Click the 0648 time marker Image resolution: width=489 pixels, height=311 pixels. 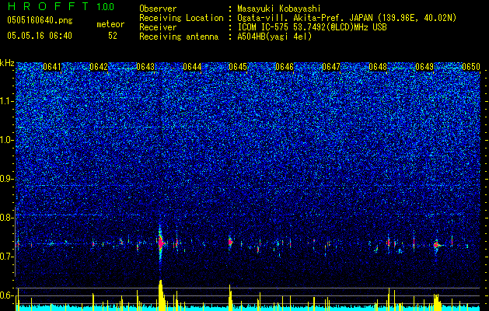[x=378, y=67]
